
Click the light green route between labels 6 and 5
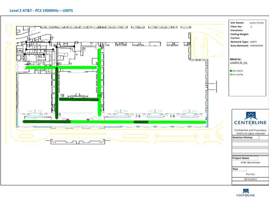[61, 68]
